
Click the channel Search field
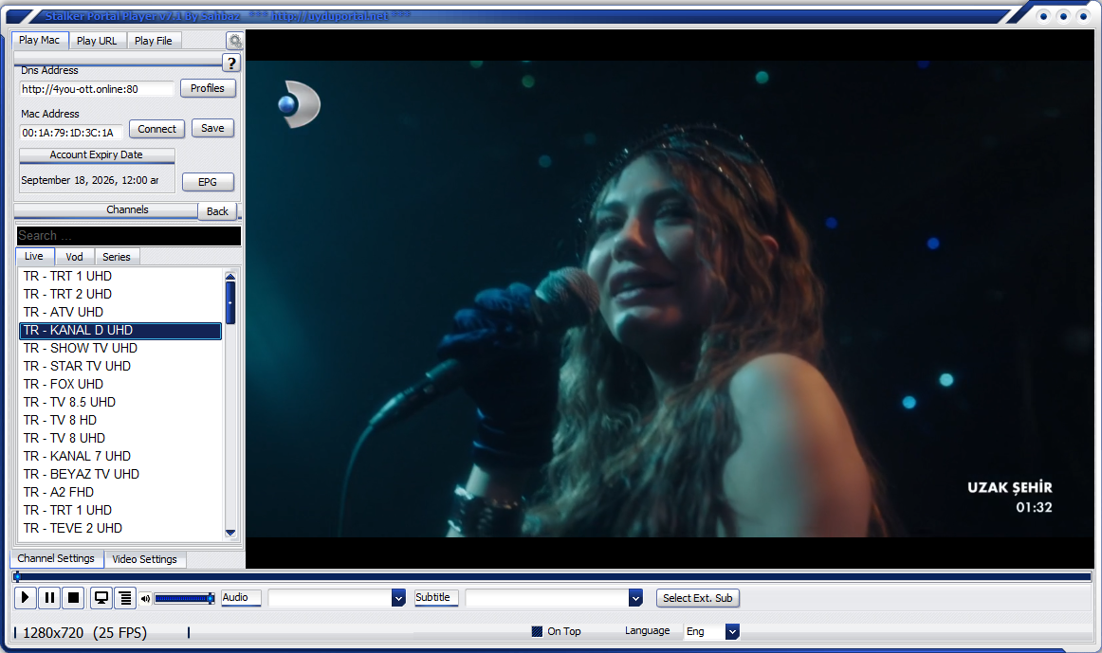pos(128,236)
